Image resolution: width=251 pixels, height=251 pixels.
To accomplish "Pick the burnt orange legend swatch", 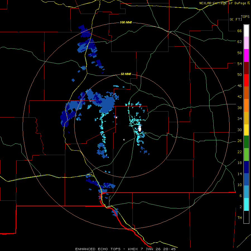I will 246,93.
